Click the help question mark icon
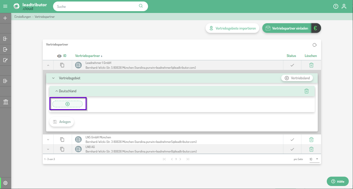Viewport: 353px width, 189px height. 336,6
